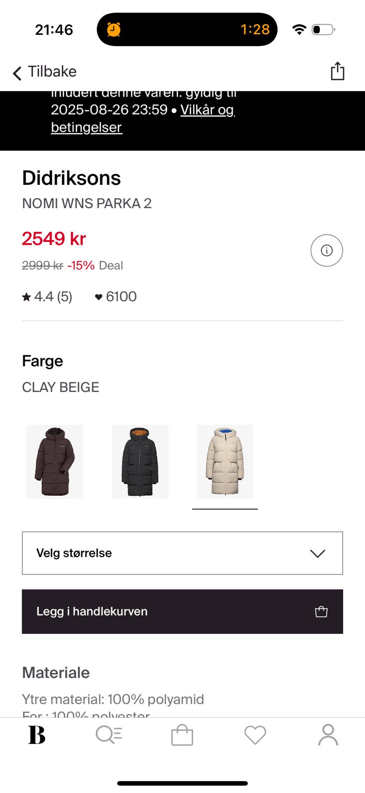Open Vilkår og betingelser link
Screen dimensions: 365x793
[x=207, y=110]
